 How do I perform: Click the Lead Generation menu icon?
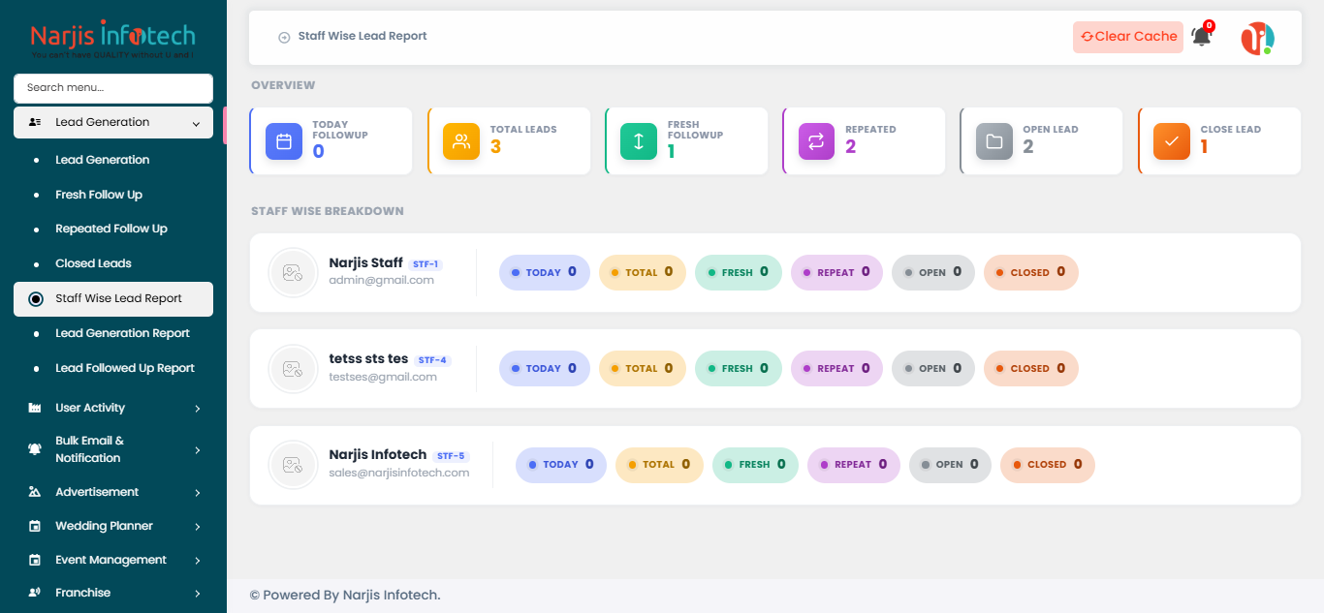click(35, 123)
